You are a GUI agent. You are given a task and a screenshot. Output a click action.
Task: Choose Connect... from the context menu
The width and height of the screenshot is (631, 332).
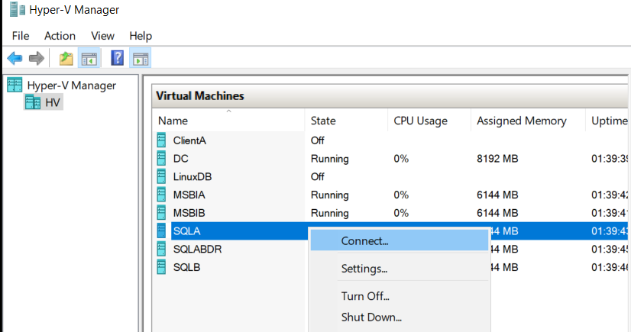pos(400,240)
